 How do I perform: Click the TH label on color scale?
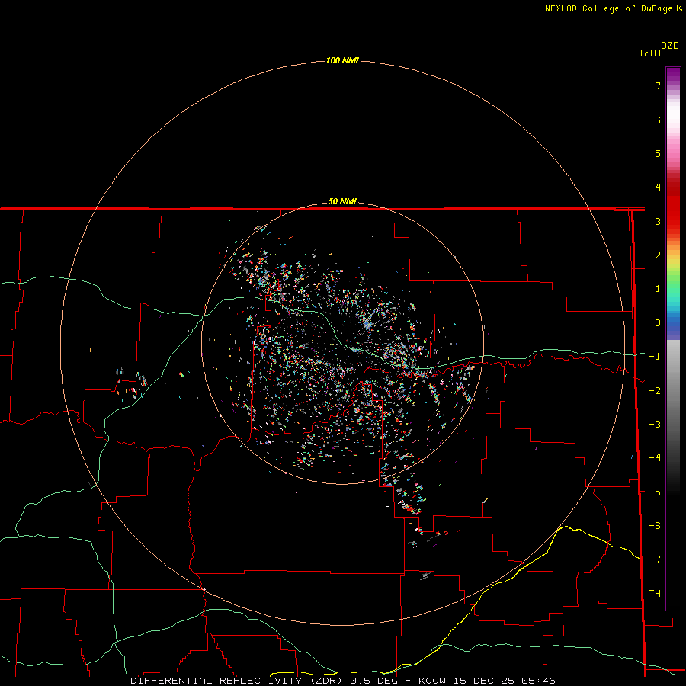(x=655, y=594)
